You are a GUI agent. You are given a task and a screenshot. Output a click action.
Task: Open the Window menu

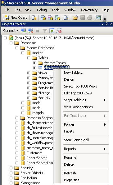pyautogui.click(x=70, y=10)
